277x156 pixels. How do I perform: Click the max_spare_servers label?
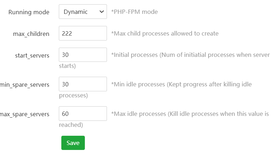(x=25, y=114)
